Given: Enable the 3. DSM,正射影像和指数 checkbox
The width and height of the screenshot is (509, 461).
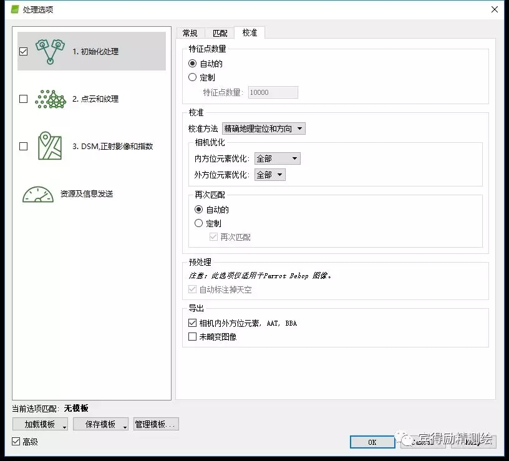Looking at the screenshot, I should point(24,146).
